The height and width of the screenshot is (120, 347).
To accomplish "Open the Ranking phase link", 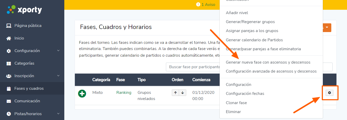I will click(x=124, y=93).
